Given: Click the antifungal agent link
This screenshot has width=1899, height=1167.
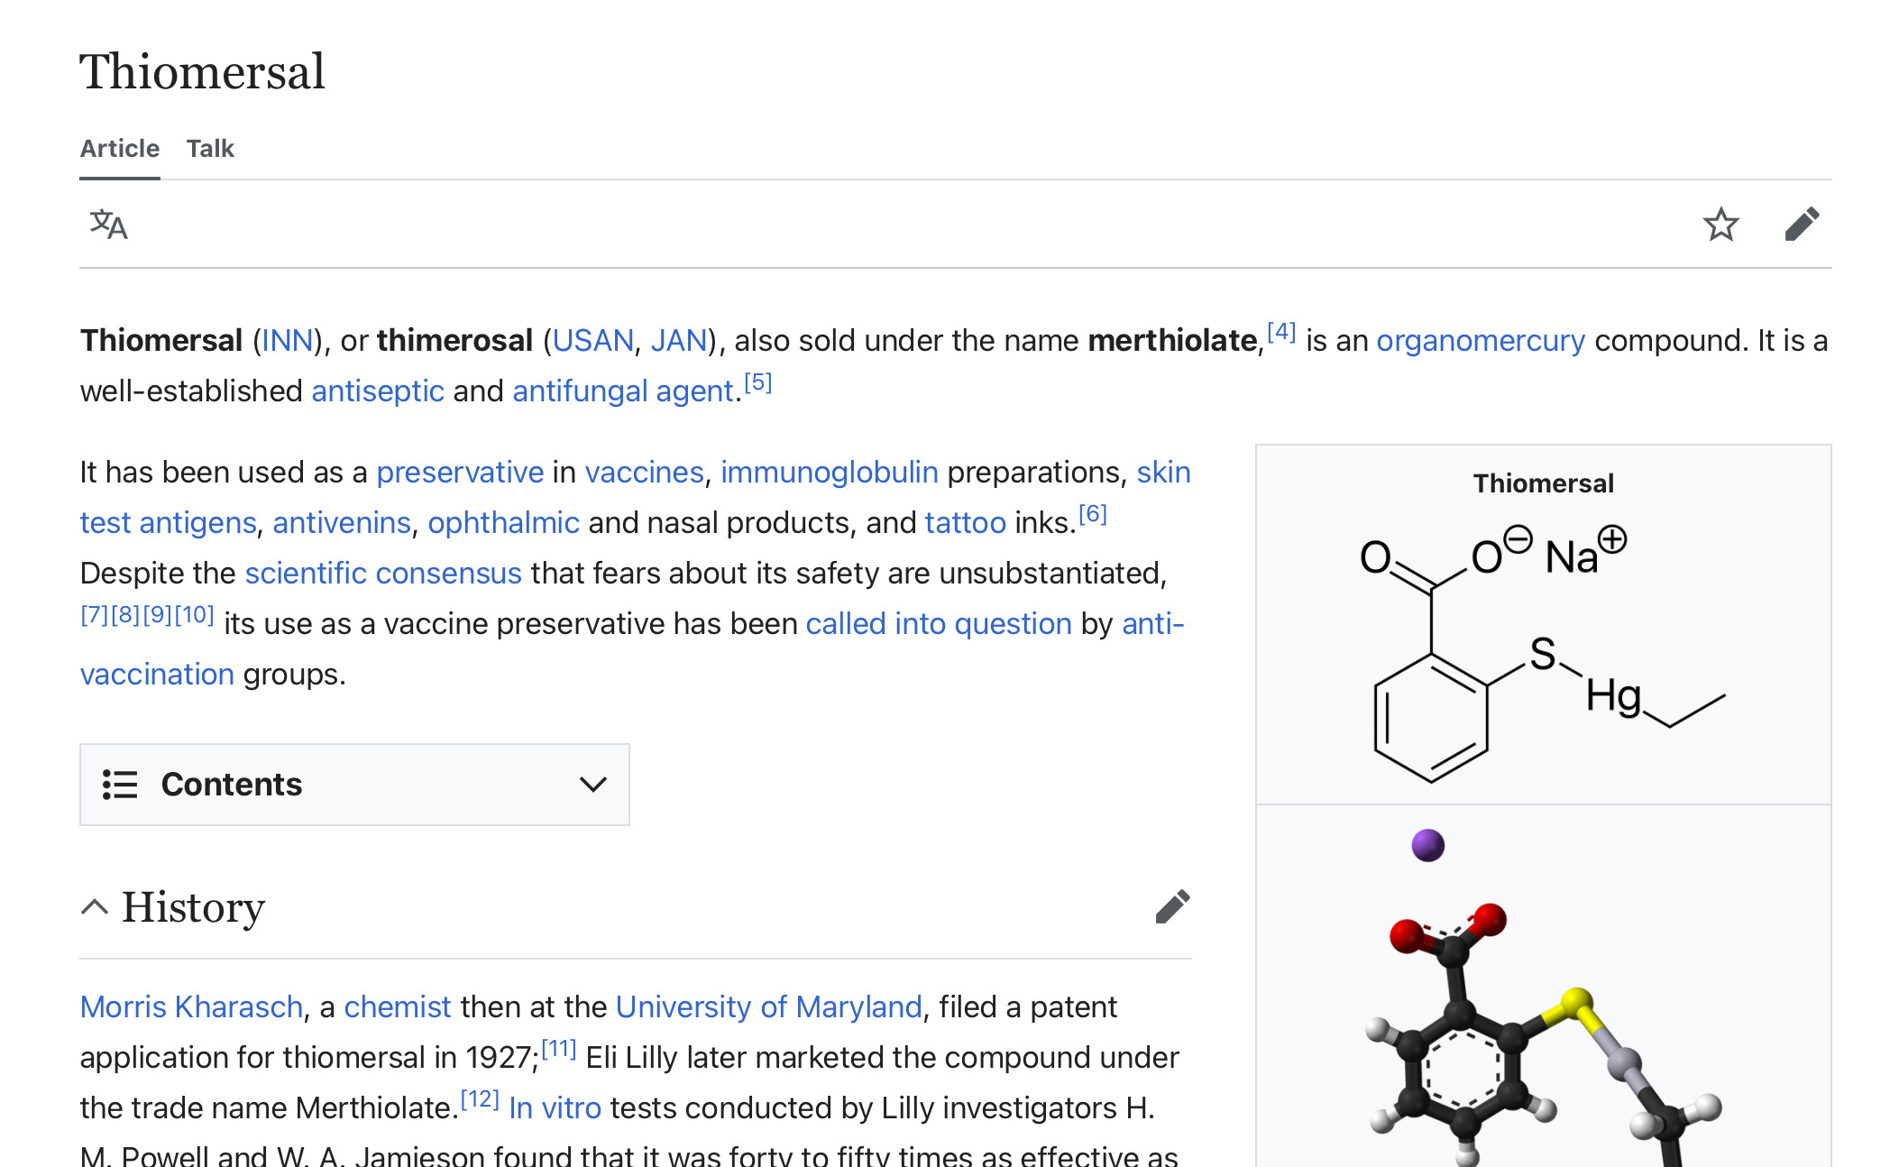Looking at the screenshot, I should (x=622, y=391).
